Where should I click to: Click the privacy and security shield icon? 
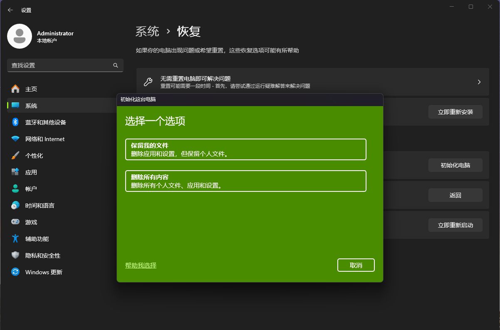click(15, 256)
